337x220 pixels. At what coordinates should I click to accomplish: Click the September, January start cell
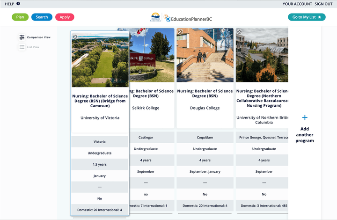click(x=205, y=171)
